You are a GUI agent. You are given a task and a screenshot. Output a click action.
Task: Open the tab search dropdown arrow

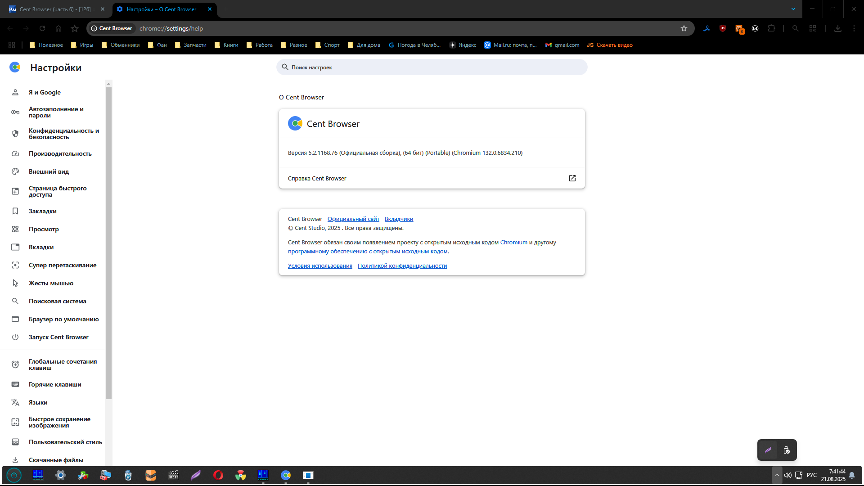(x=793, y=9)
